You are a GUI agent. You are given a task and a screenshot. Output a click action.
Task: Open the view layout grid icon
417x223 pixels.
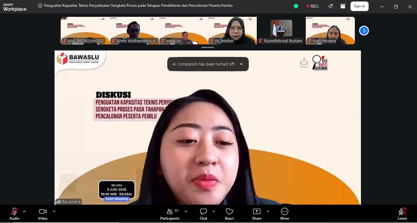(343, 6)
